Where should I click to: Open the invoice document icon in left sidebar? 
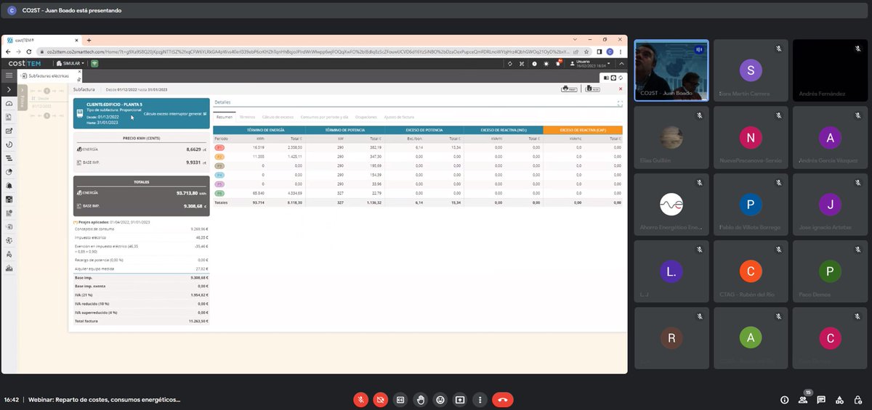click(9, 117)
